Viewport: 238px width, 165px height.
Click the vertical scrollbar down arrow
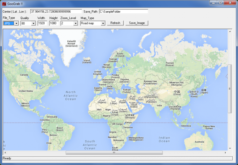pos(230,148)
